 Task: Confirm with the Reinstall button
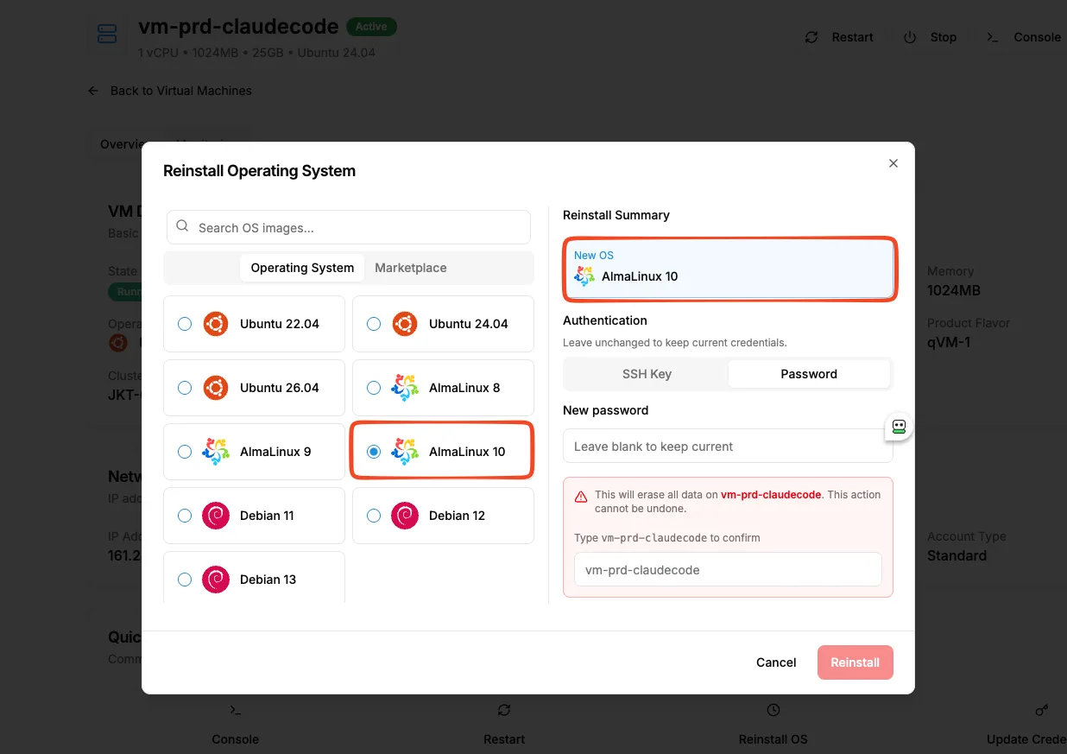click(855, 662)
